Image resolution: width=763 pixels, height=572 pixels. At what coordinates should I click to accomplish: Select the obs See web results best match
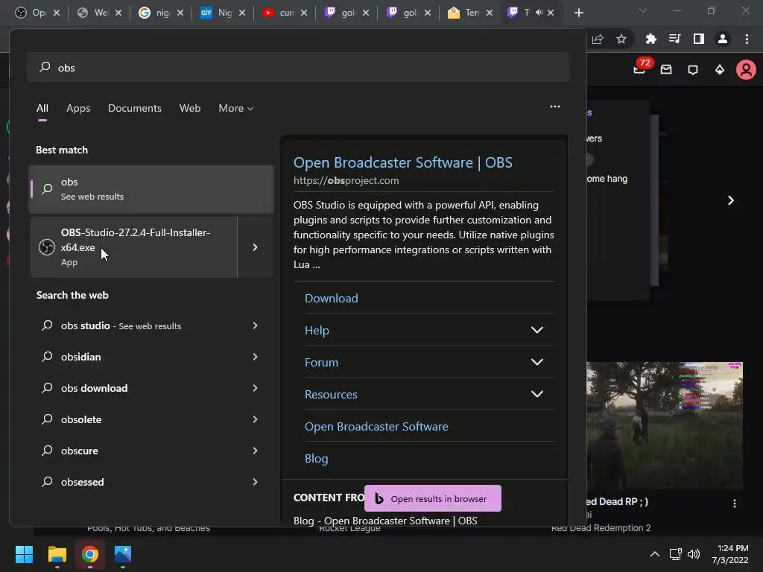click(x=151, y=188)
